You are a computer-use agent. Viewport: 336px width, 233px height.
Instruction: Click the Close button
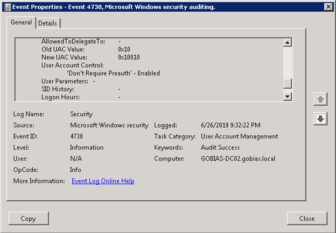click(x=307, y=219)
